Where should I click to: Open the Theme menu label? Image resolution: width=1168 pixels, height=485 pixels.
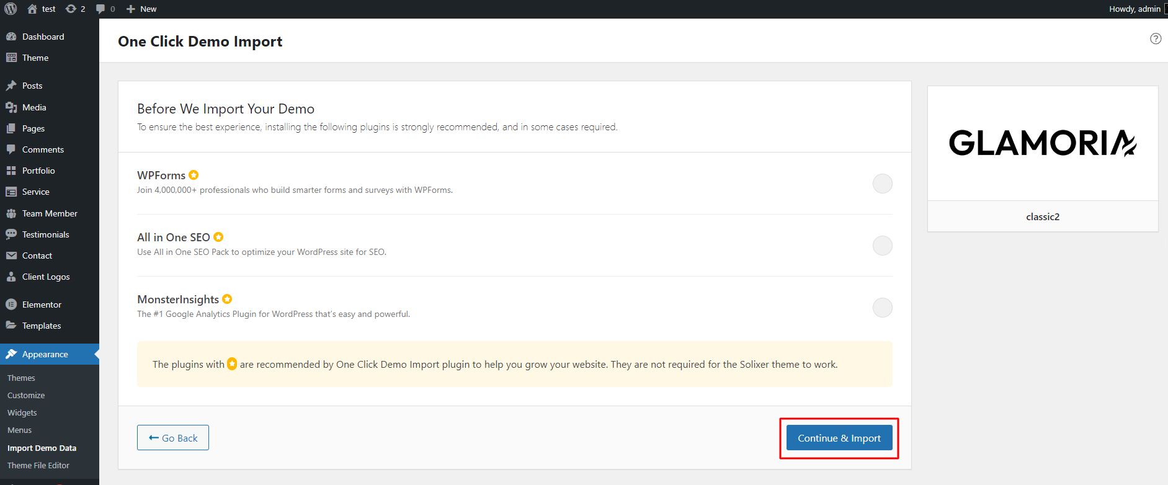(x=35, y=58)
